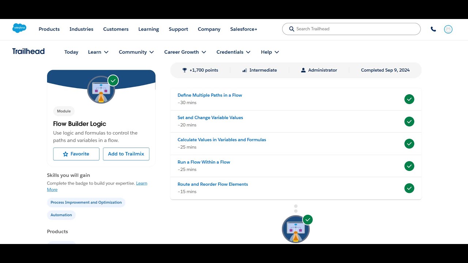
Task: Open Run a Flow Within a Flow unit
Action: (204, 162)
